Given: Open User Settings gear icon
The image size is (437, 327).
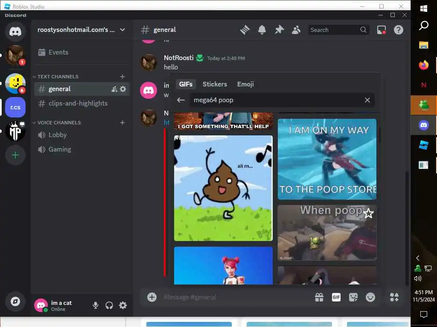Looking at the screenshot, I should [123, 305].
